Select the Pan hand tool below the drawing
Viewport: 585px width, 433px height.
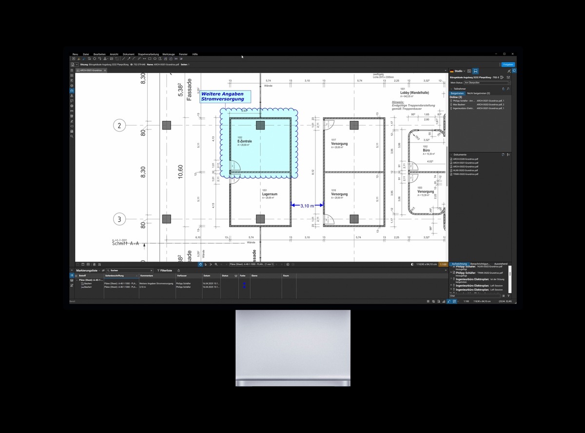click(200, 264)
